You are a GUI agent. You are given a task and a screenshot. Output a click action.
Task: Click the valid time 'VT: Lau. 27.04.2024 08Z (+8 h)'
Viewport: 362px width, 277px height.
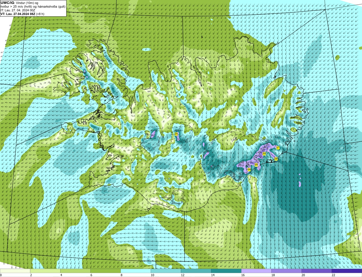click(22, 14)
